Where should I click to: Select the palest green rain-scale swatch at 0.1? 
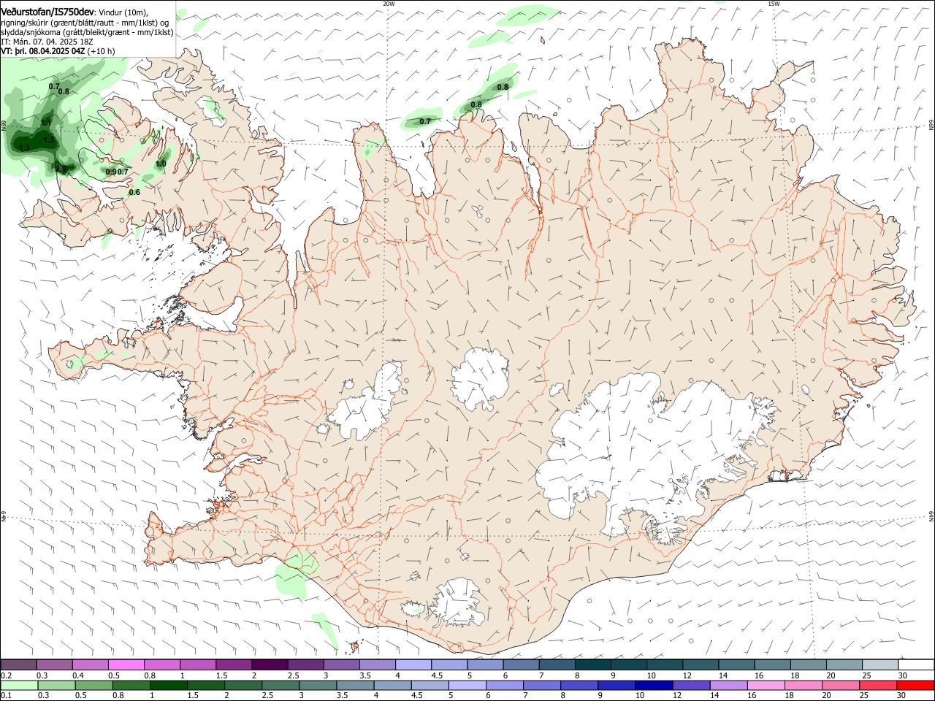(18, 685)
